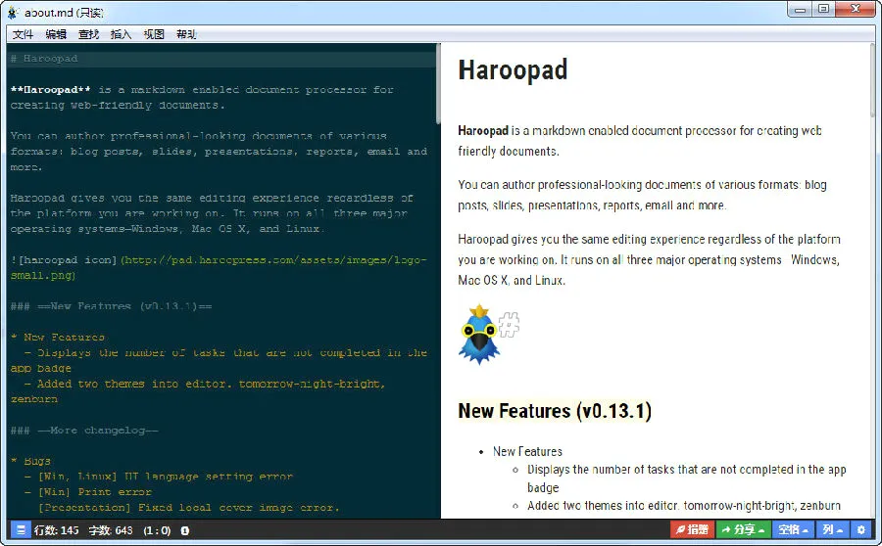This screenshot has height=546, width=882.
Task: Click the 行数: 145 line count
Action: point(56,530)
